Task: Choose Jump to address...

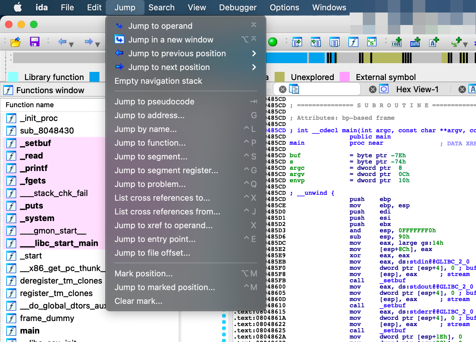Action: click(x=186, y=115)
